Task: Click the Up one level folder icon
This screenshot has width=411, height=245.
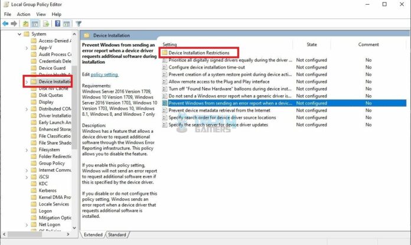Action: (25, 24)
